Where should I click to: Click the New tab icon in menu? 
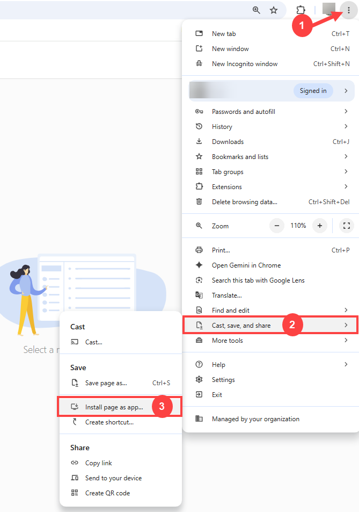199,33
